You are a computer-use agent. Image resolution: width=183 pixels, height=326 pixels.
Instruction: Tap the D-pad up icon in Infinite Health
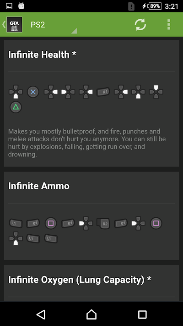156,92
